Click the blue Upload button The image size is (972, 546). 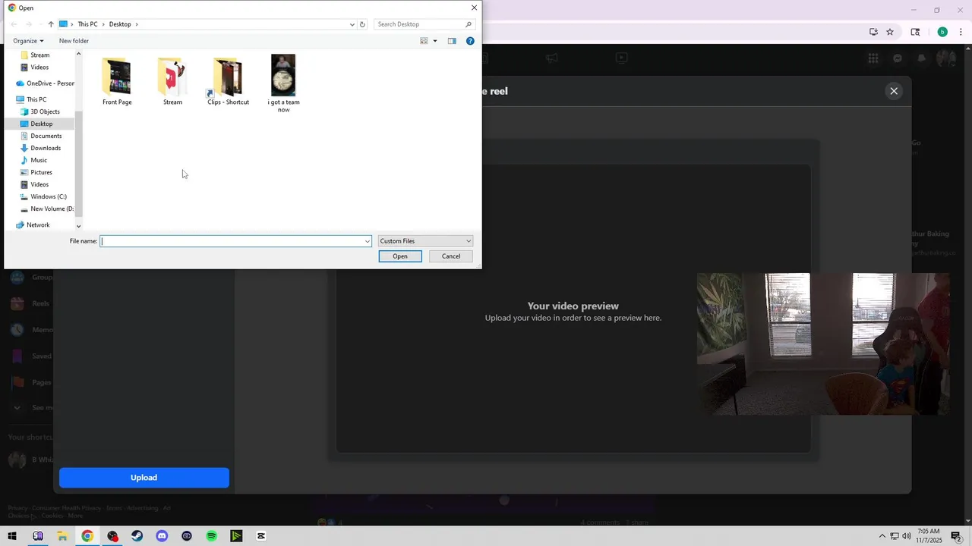(144, 478)
